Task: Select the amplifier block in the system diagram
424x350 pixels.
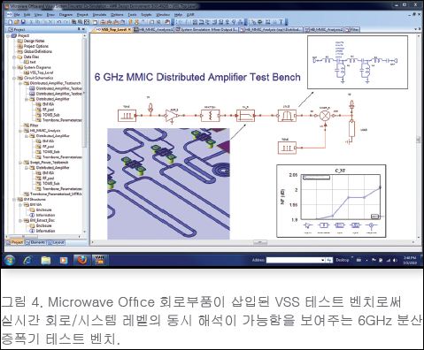Action: (172, 115)
